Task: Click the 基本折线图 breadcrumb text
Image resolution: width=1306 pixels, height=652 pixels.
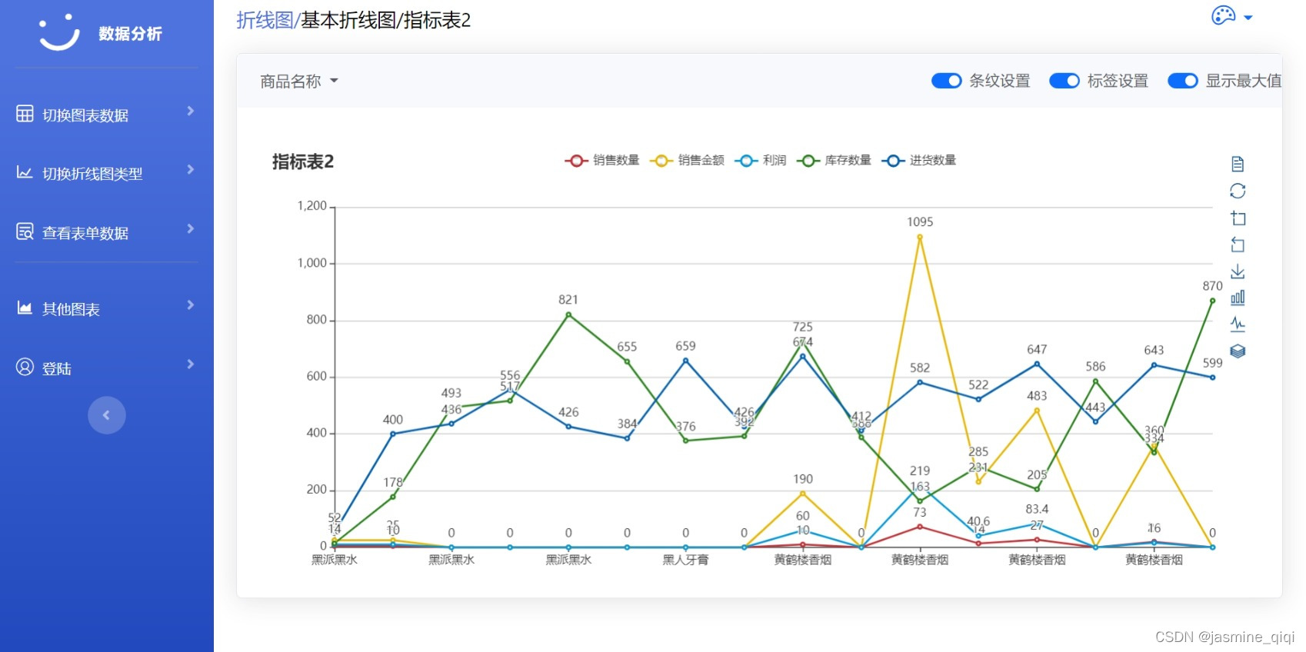Action: 348,20
